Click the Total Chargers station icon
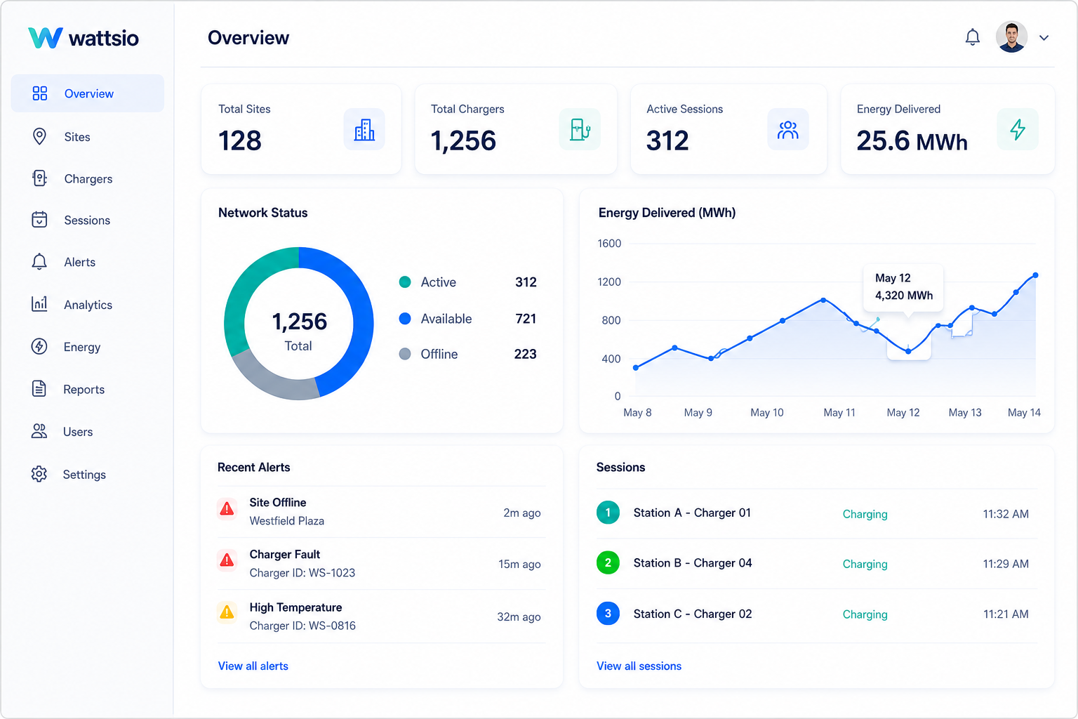 pos(580,129)
